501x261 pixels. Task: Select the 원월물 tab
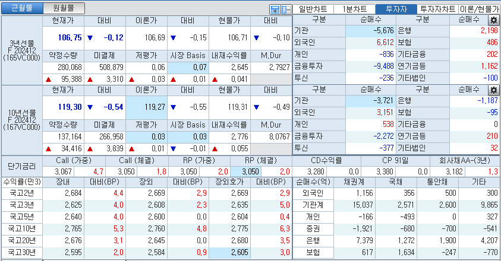click(64, 8)
